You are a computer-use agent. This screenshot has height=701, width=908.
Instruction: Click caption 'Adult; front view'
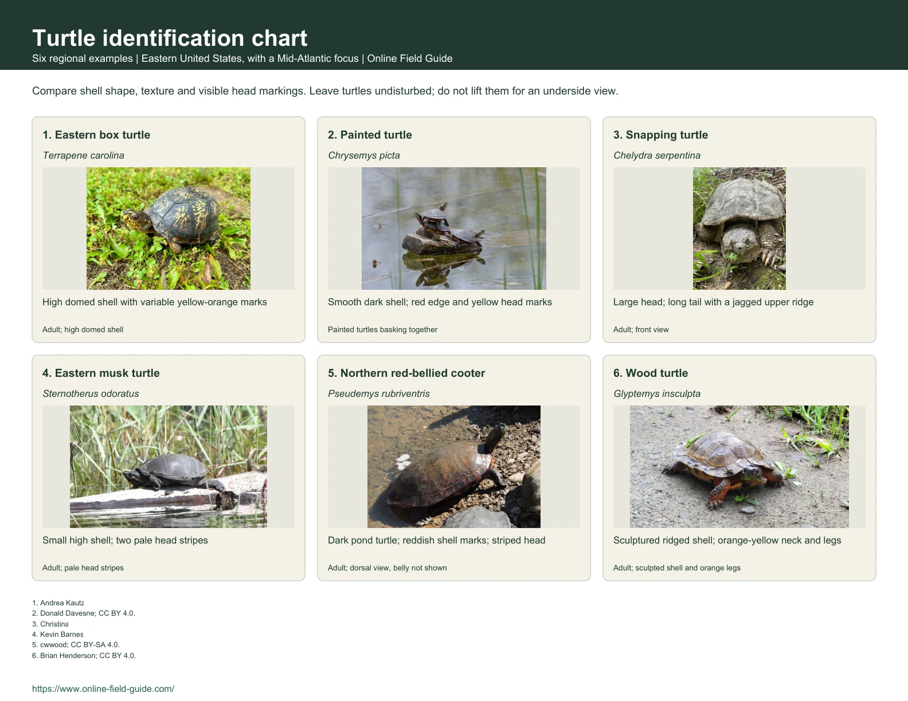click(641, 329)
